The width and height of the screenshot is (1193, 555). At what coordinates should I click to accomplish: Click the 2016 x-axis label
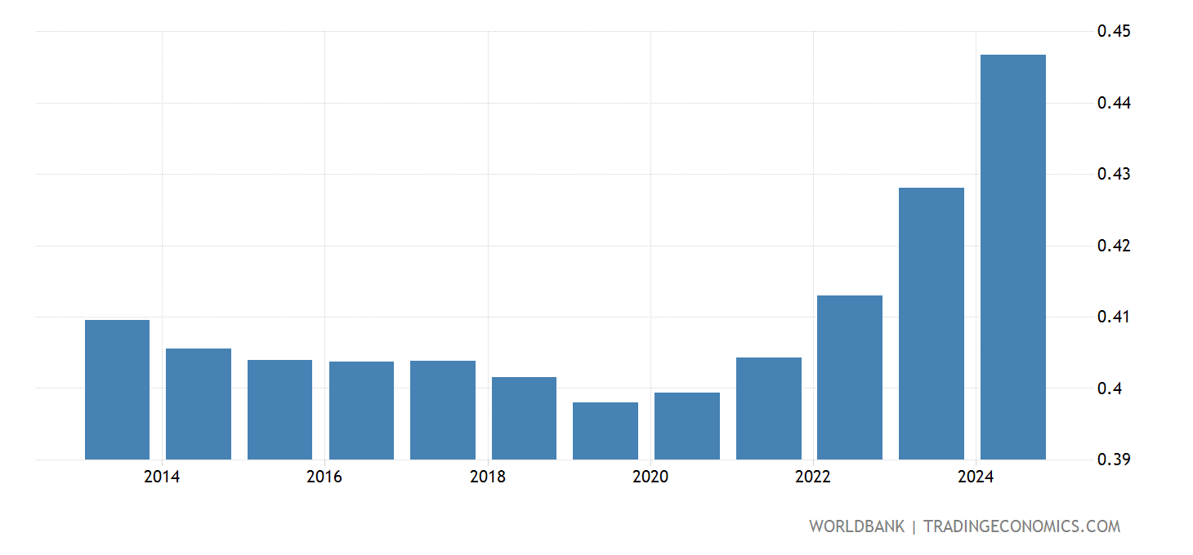[x=324, y=477]
